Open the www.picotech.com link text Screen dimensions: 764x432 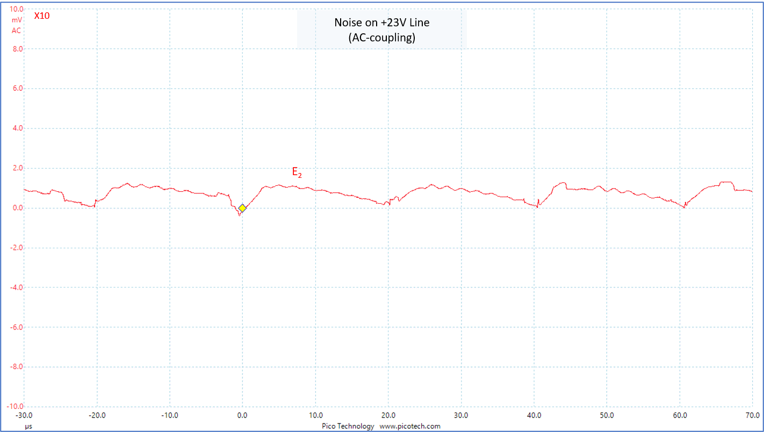tap(410, 426)
